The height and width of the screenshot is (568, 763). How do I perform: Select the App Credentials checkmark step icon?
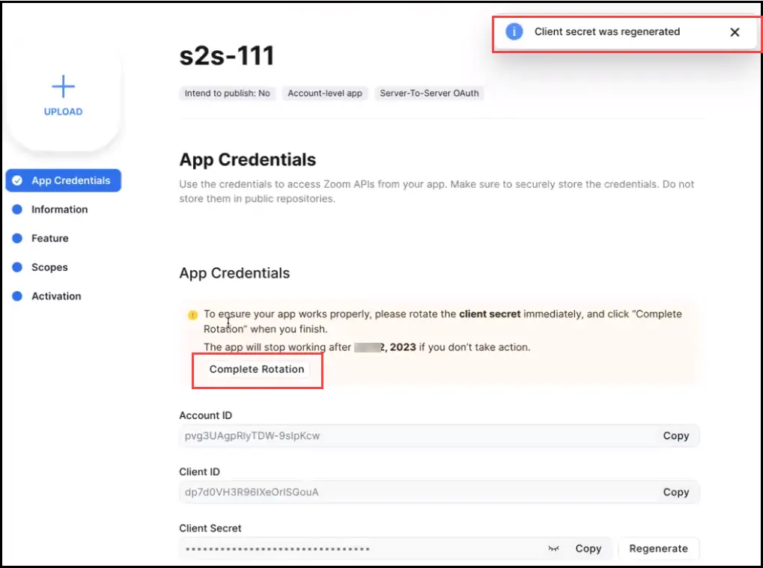[16, 180]
